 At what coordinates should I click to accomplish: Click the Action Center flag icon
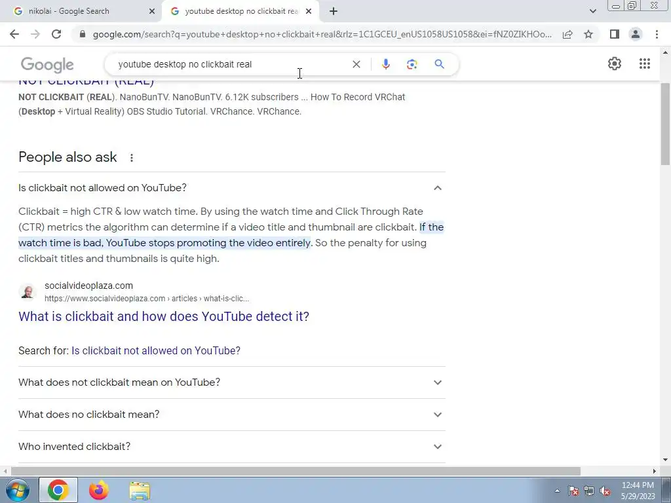[573, 491]
